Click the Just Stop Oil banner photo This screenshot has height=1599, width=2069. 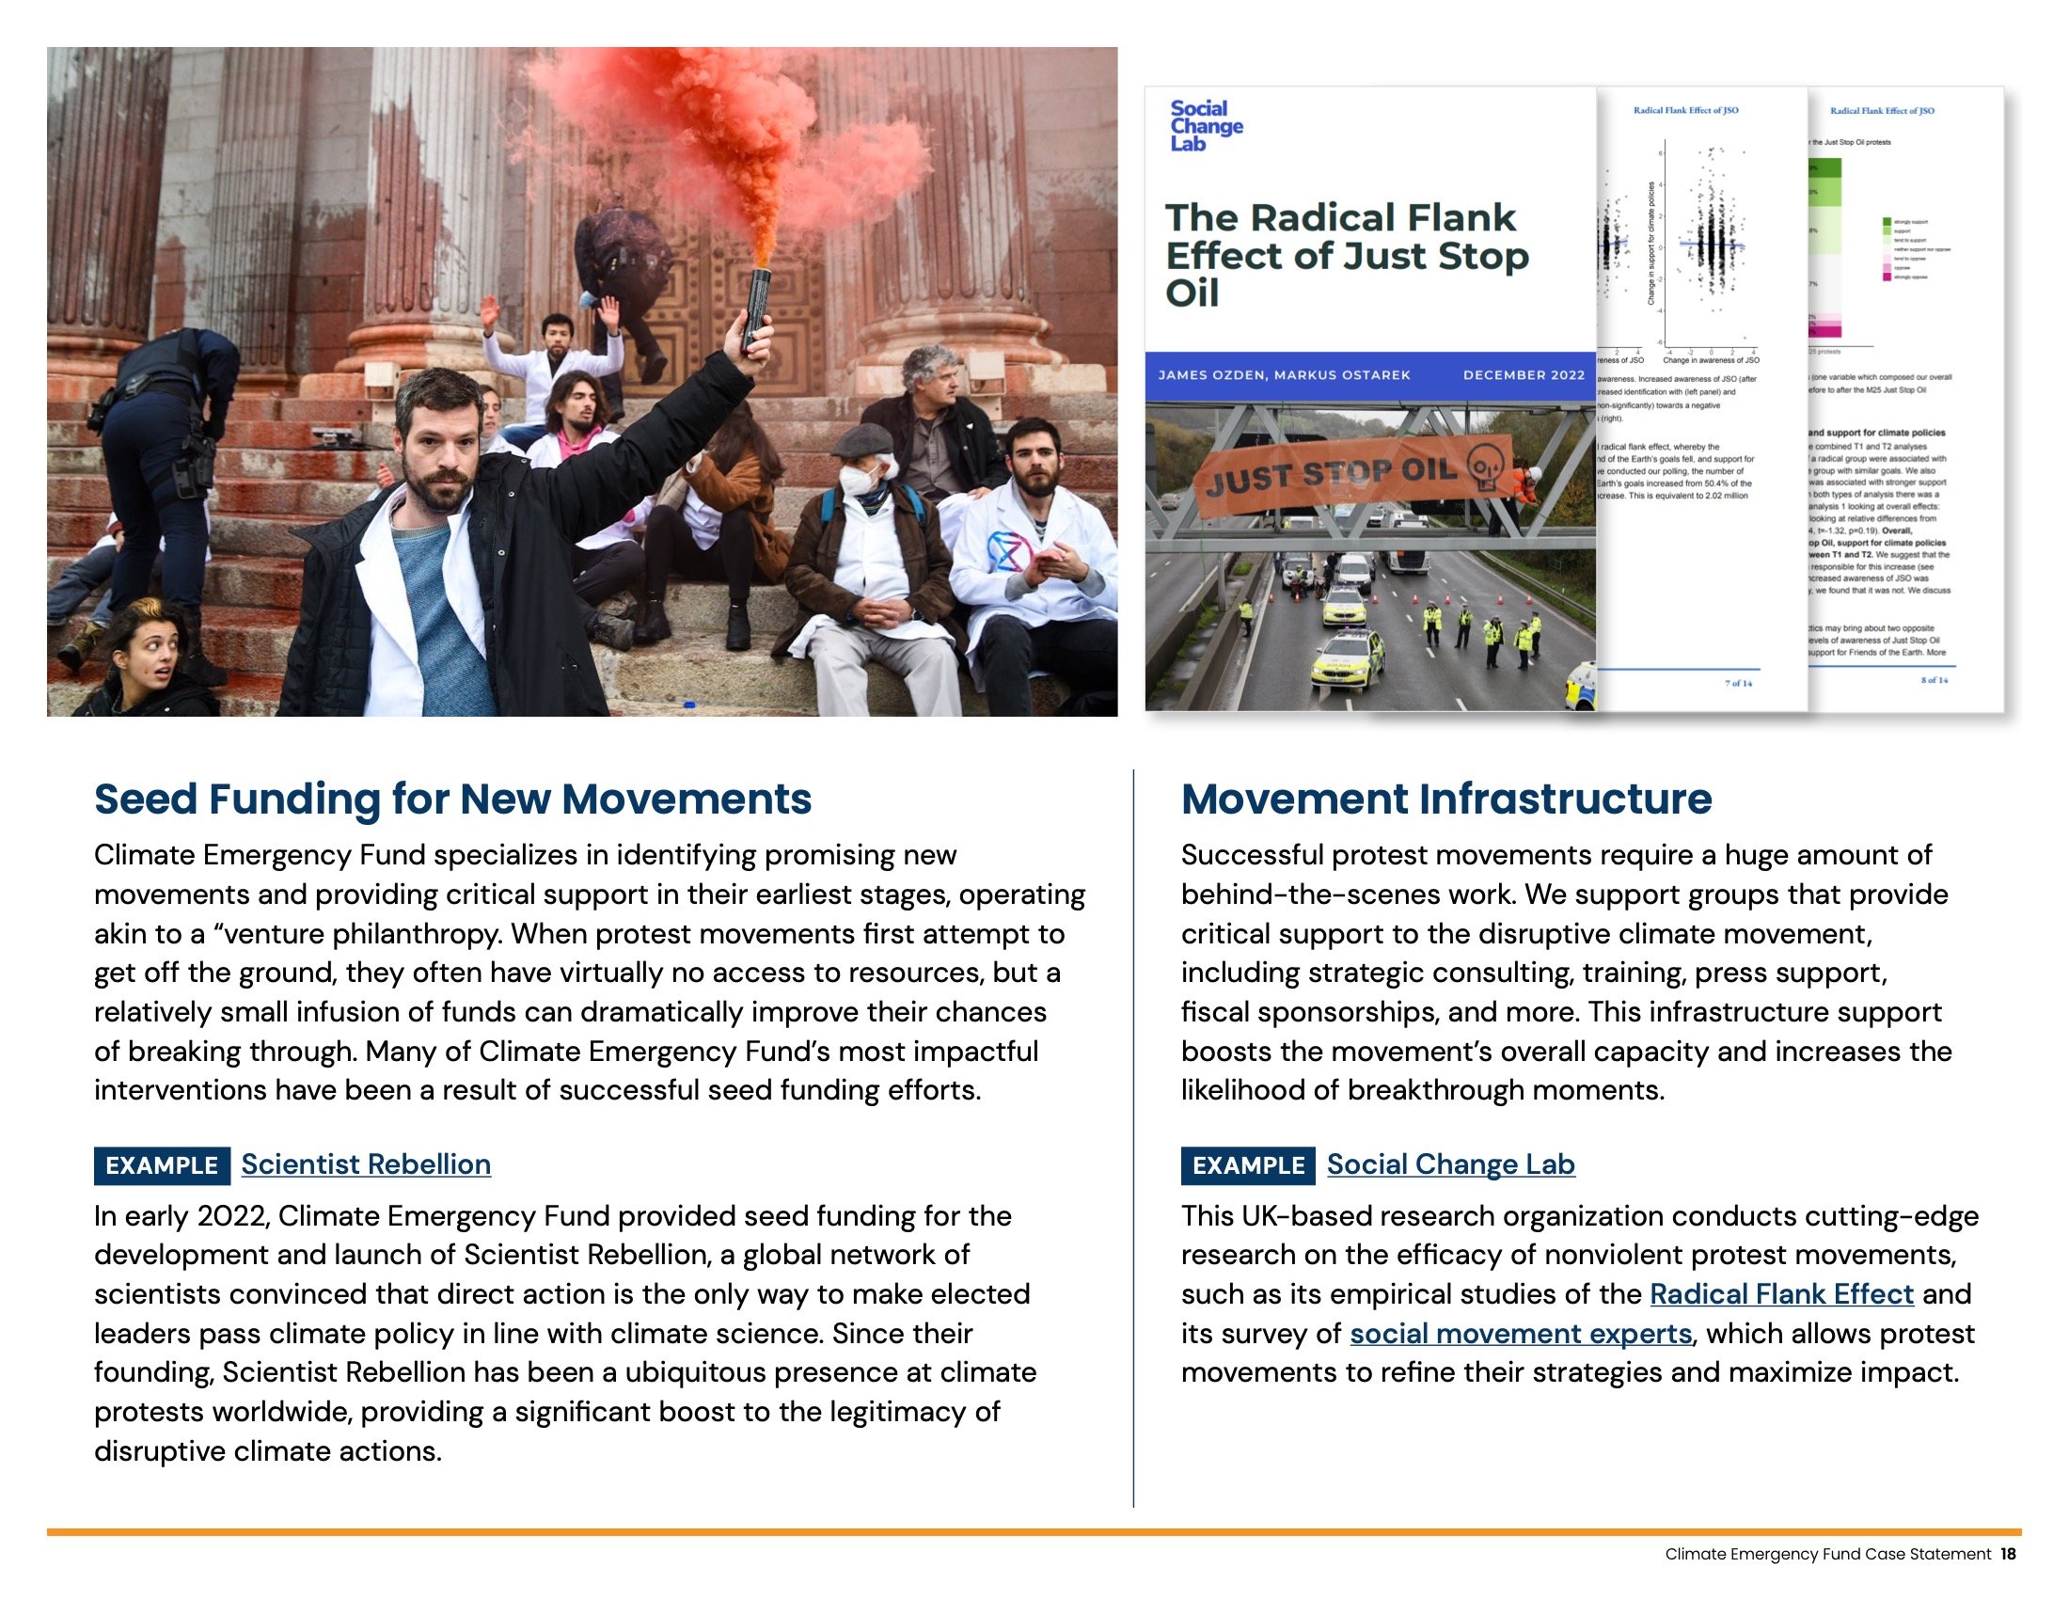point(1370,557)
